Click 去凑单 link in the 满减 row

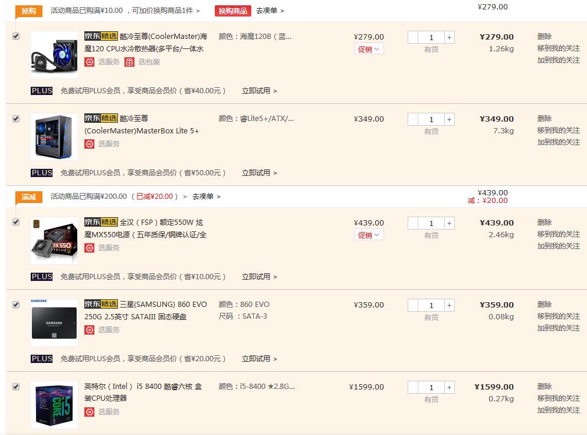[x=206, y=197]
